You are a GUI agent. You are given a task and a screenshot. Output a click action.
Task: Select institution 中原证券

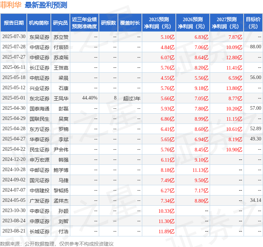point(40,221)
